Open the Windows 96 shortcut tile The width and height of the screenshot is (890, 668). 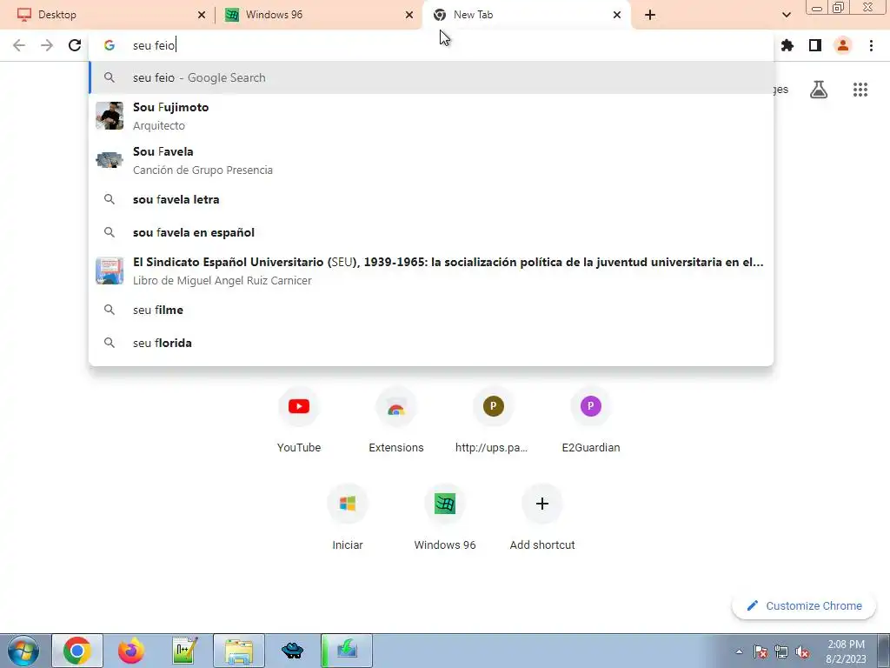coord(445,518)
